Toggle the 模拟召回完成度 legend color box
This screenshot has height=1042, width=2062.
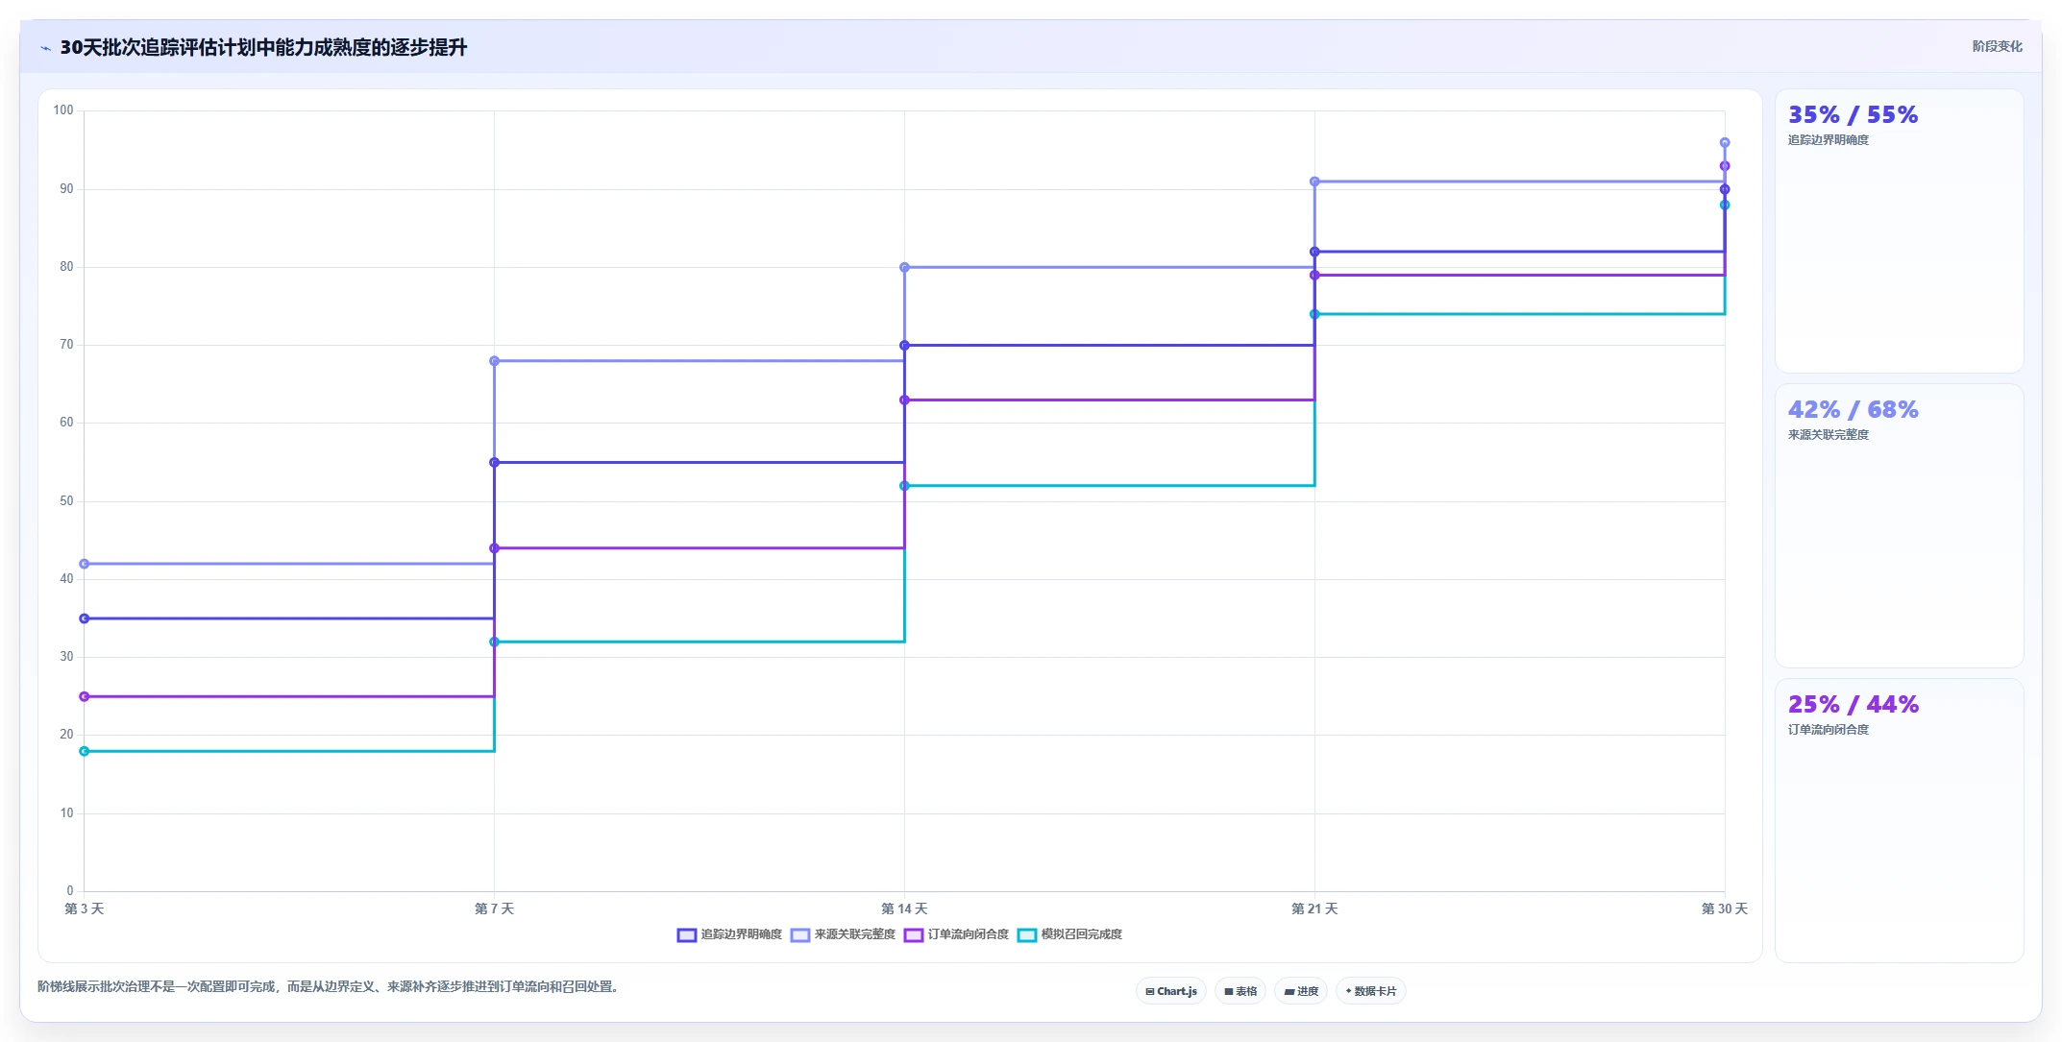[x=1027, y=935]
